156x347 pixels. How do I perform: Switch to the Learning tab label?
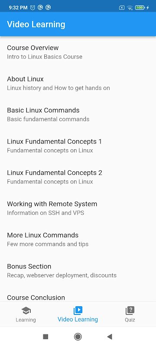pos(26,320)
